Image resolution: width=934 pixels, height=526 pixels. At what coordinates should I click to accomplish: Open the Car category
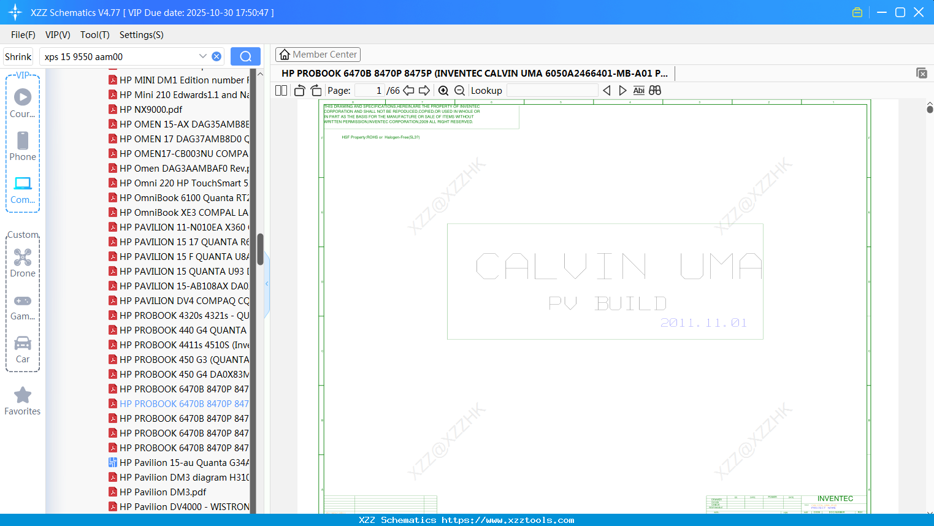pos(23,349)
